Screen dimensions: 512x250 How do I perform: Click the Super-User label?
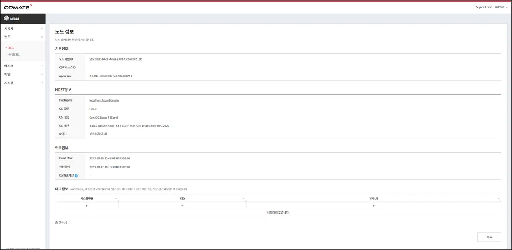[484, 7]
